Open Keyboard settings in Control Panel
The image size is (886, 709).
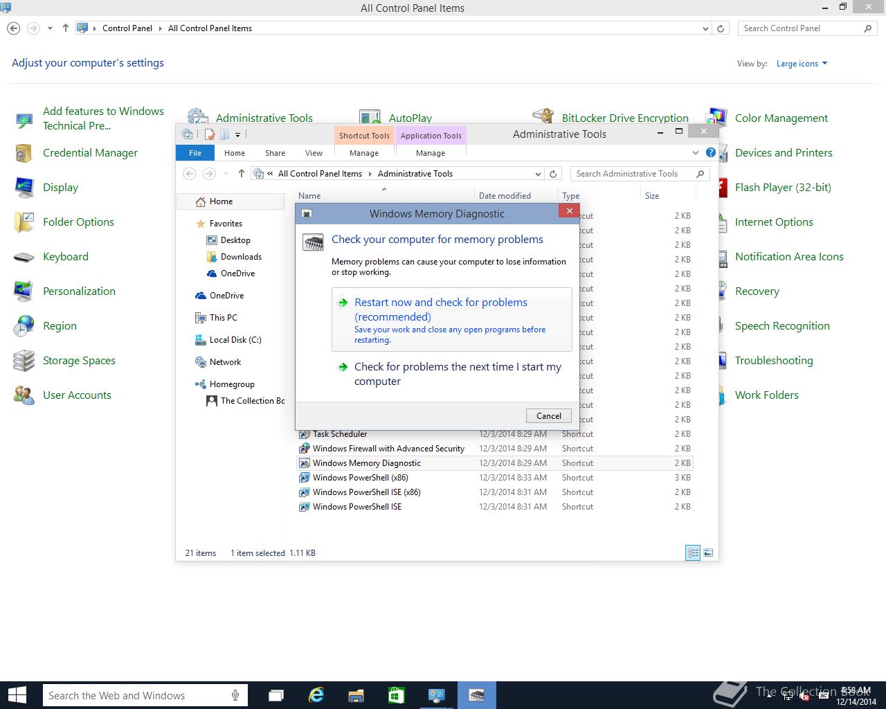65,257
